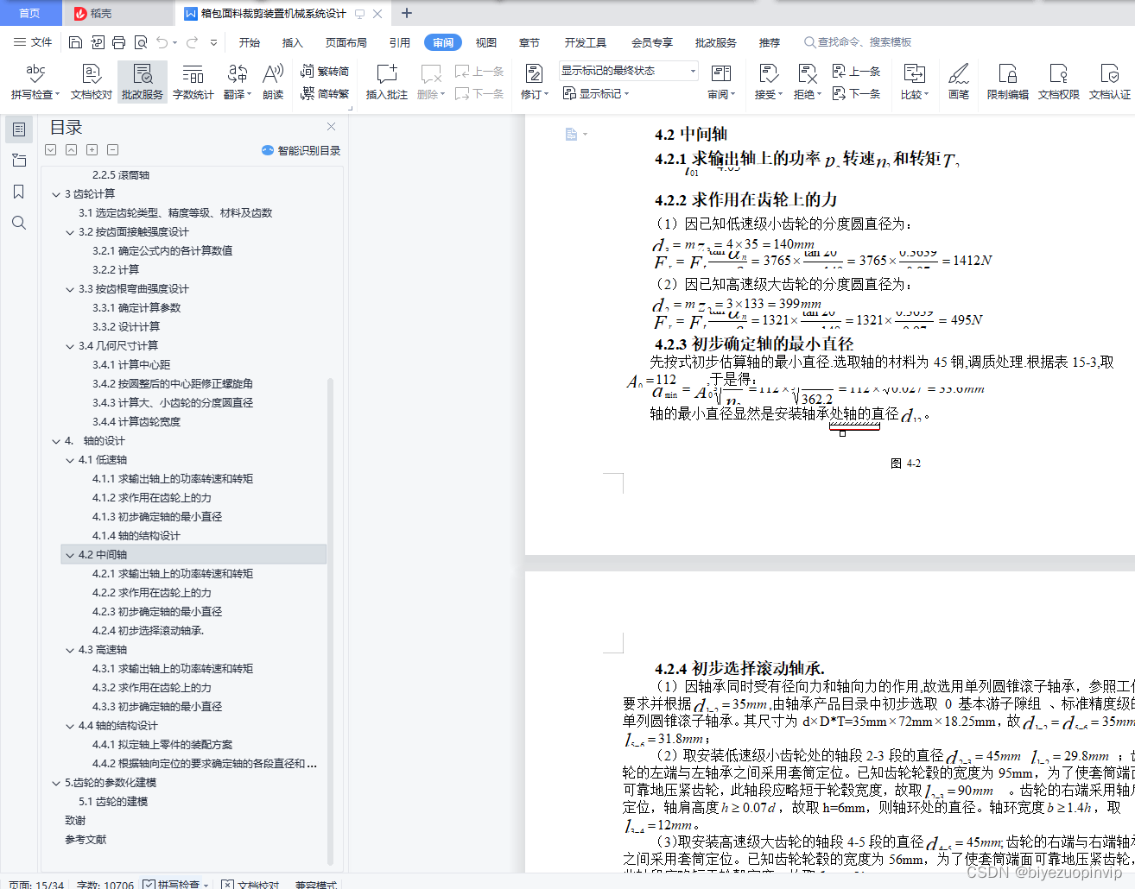Viewport: 1135px width, 889px height.
Task: Convert text with 简转繁
Action: 325,93
